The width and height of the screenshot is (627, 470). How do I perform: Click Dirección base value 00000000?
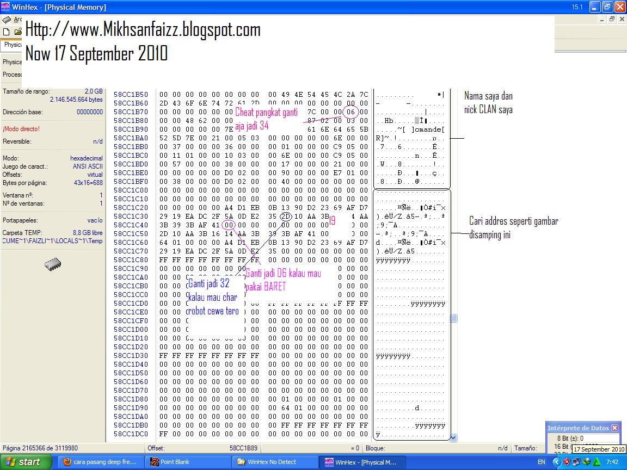tap(90, 112)
